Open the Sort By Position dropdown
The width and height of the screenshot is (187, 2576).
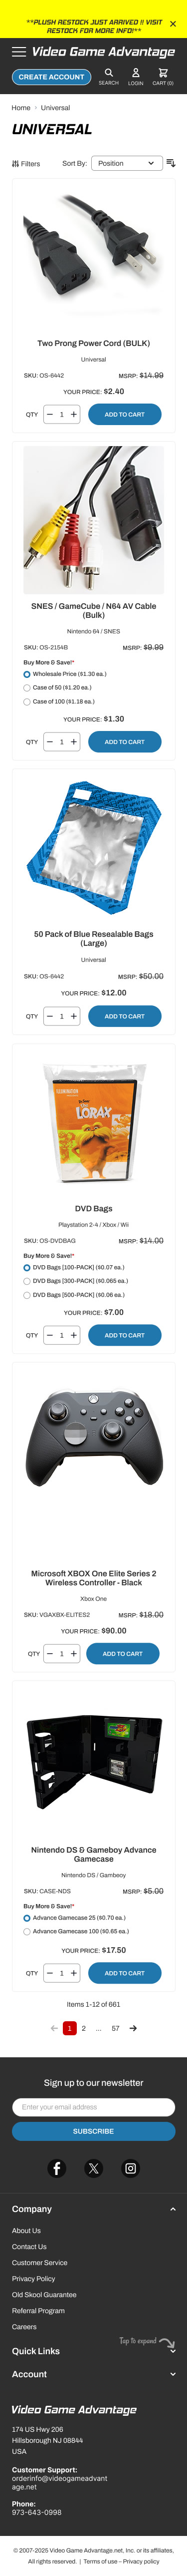(x=126, y=163)
